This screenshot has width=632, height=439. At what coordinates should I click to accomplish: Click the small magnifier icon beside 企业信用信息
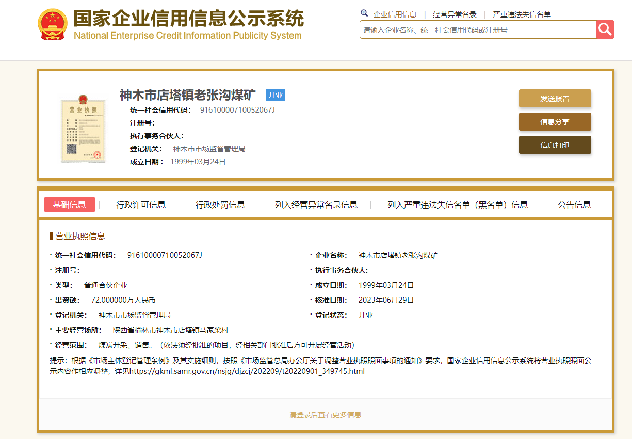364,13
